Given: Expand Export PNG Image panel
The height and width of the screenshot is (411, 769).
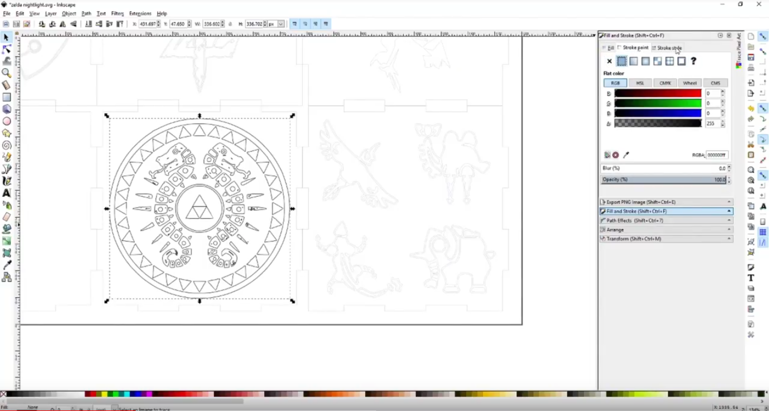Looking at the screenshot, I should click(x=666, y=202).
